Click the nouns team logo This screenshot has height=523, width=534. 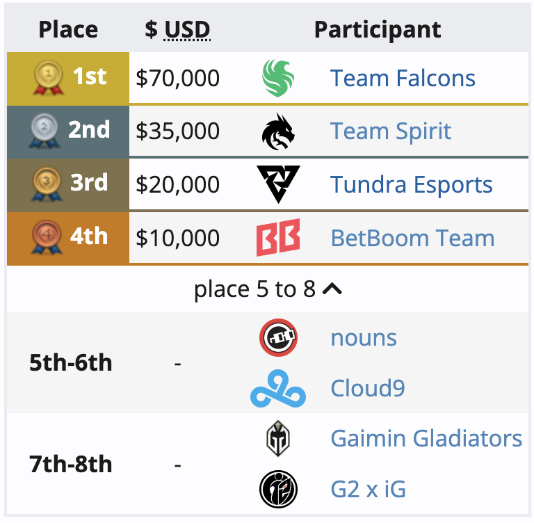coord(278,338)
